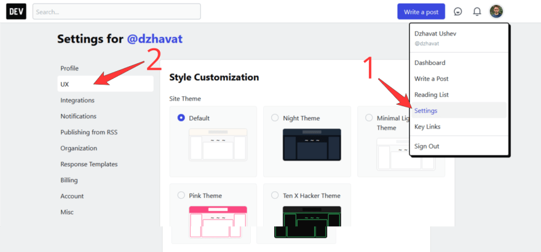Open Misc settings section

click(105, 212)
